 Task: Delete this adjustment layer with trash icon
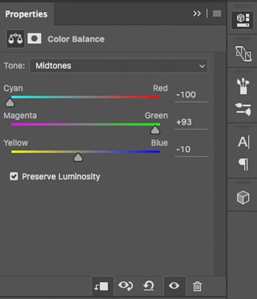click(197, 286)
